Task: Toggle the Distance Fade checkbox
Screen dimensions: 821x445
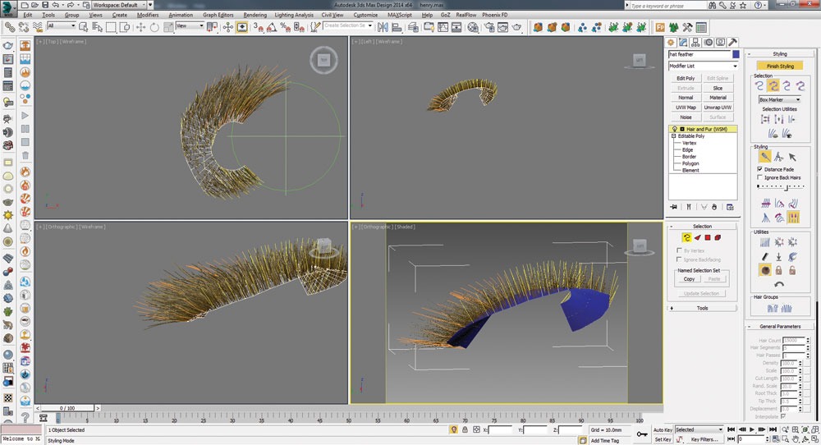Action: 759,169
